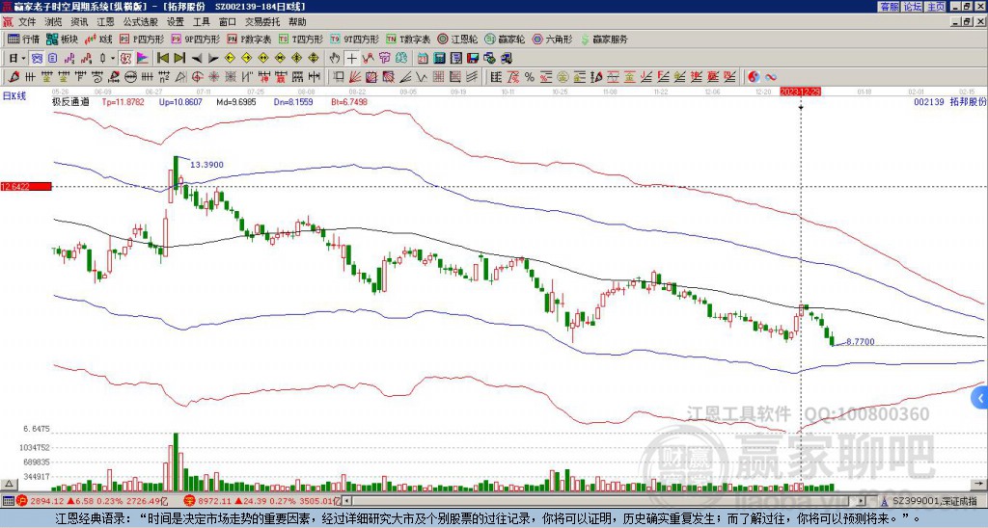Toggle the crosshair cursor button
The height and width of the screenshot is (528, 988).
click(x=353, y=58)
